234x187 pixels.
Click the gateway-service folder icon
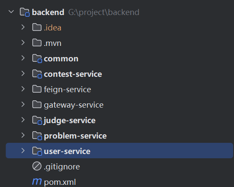pos(37,105)
